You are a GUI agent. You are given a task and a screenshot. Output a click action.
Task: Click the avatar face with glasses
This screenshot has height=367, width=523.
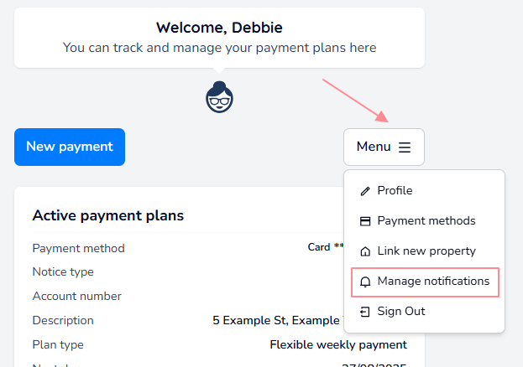[x=219, y=98]
